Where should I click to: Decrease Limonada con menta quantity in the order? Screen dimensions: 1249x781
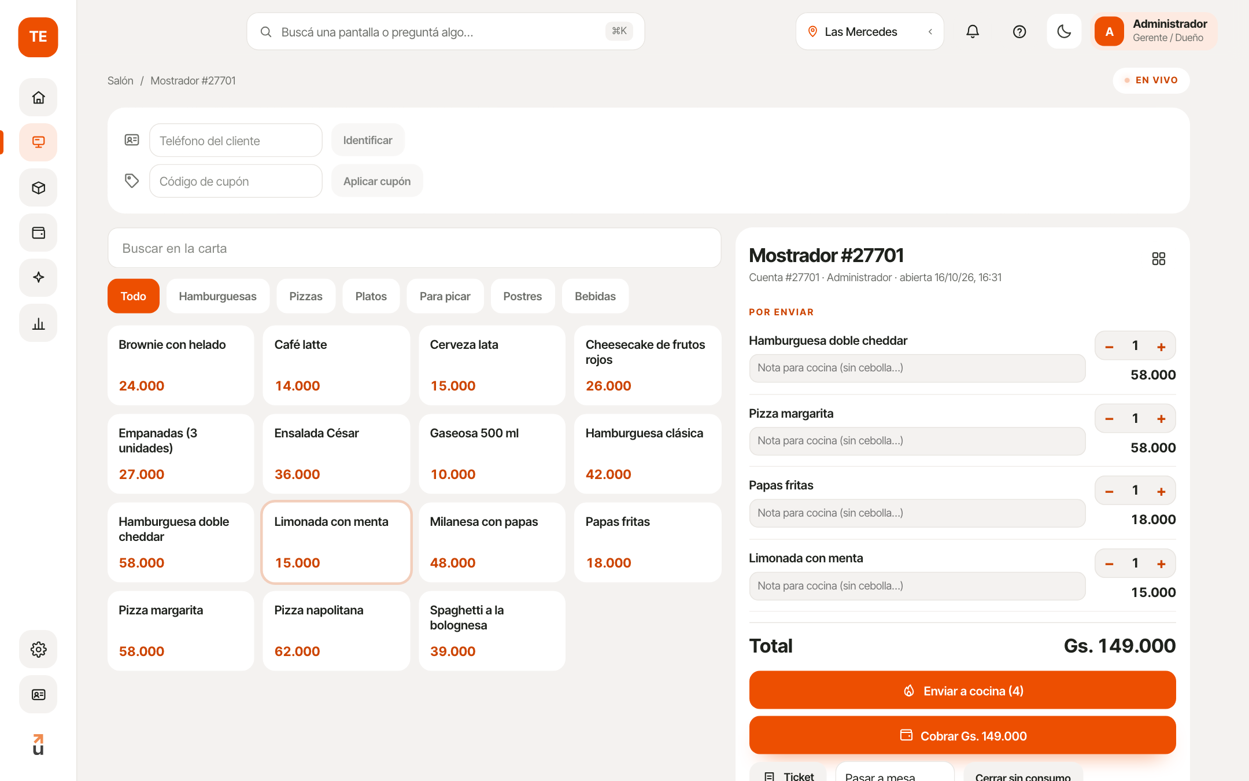1109,563
